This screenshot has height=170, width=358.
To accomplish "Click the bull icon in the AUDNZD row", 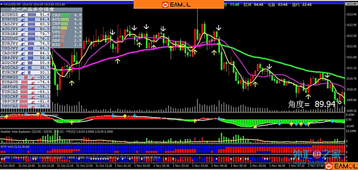I will pos(23,15).
